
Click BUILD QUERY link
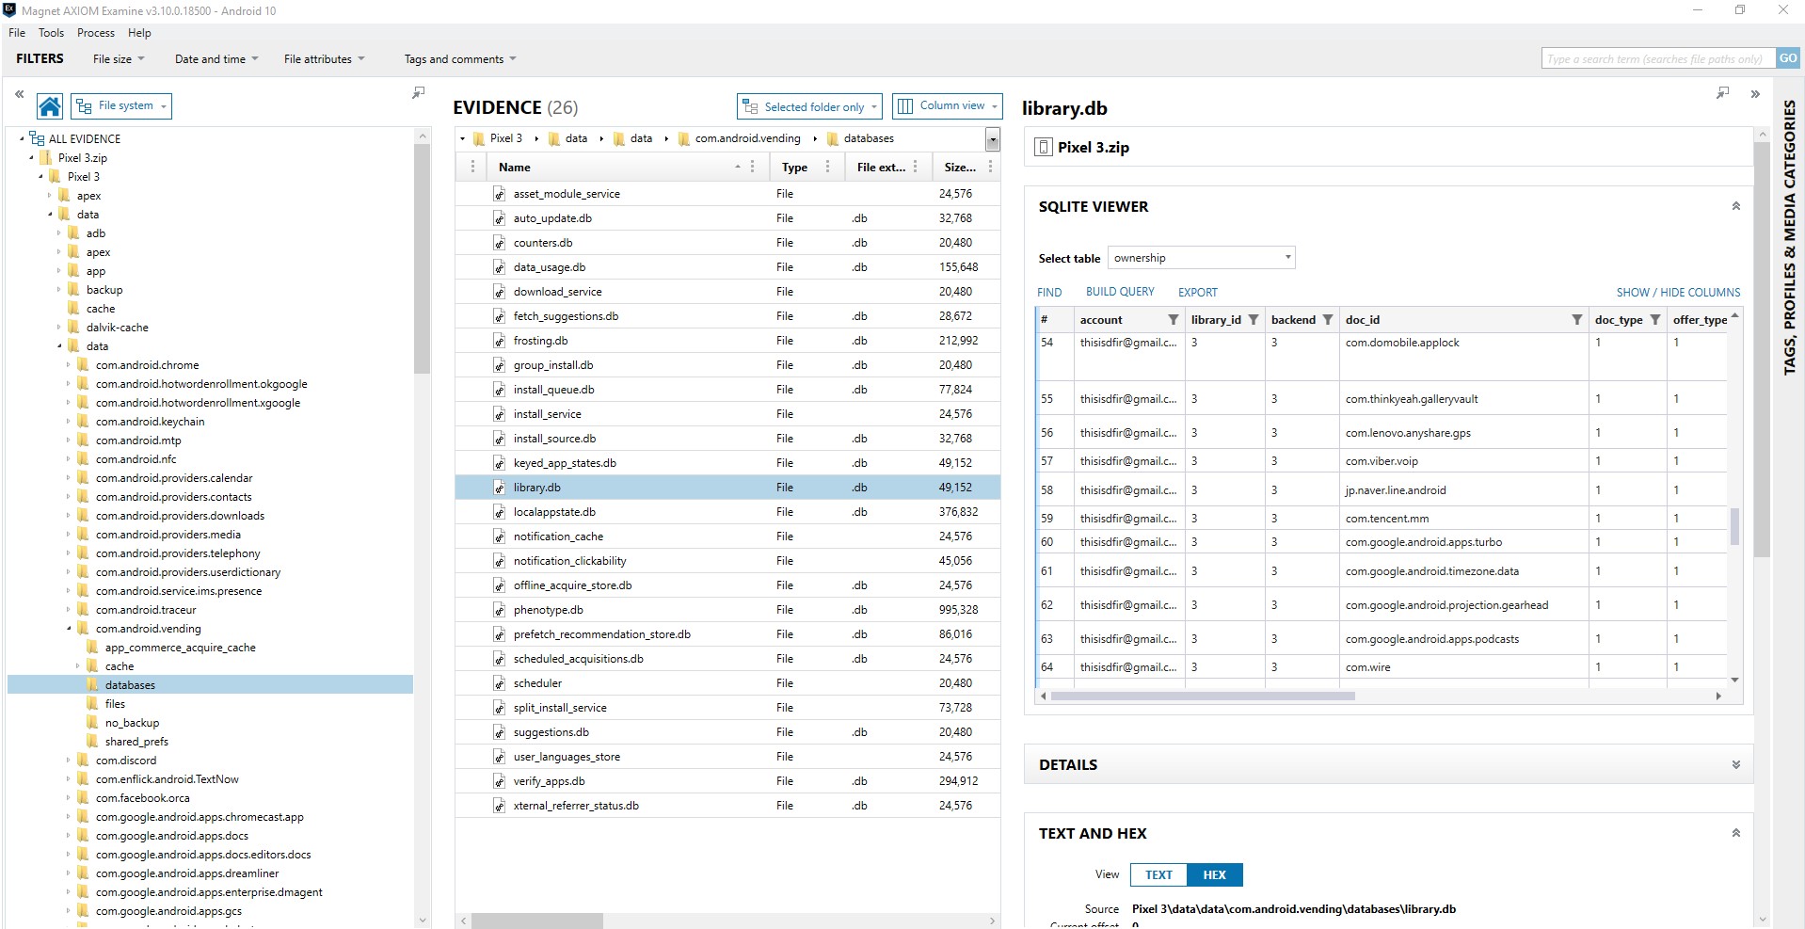coord(1120,292)
